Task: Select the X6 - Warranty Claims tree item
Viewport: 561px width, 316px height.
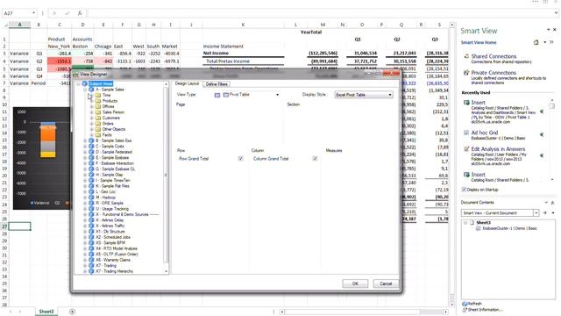Action: click(113, 260)
